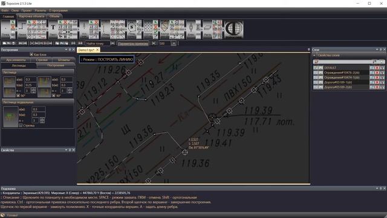Toggle the first 90° checkbox under Лестница
The image size is (387, 218).
18,96
